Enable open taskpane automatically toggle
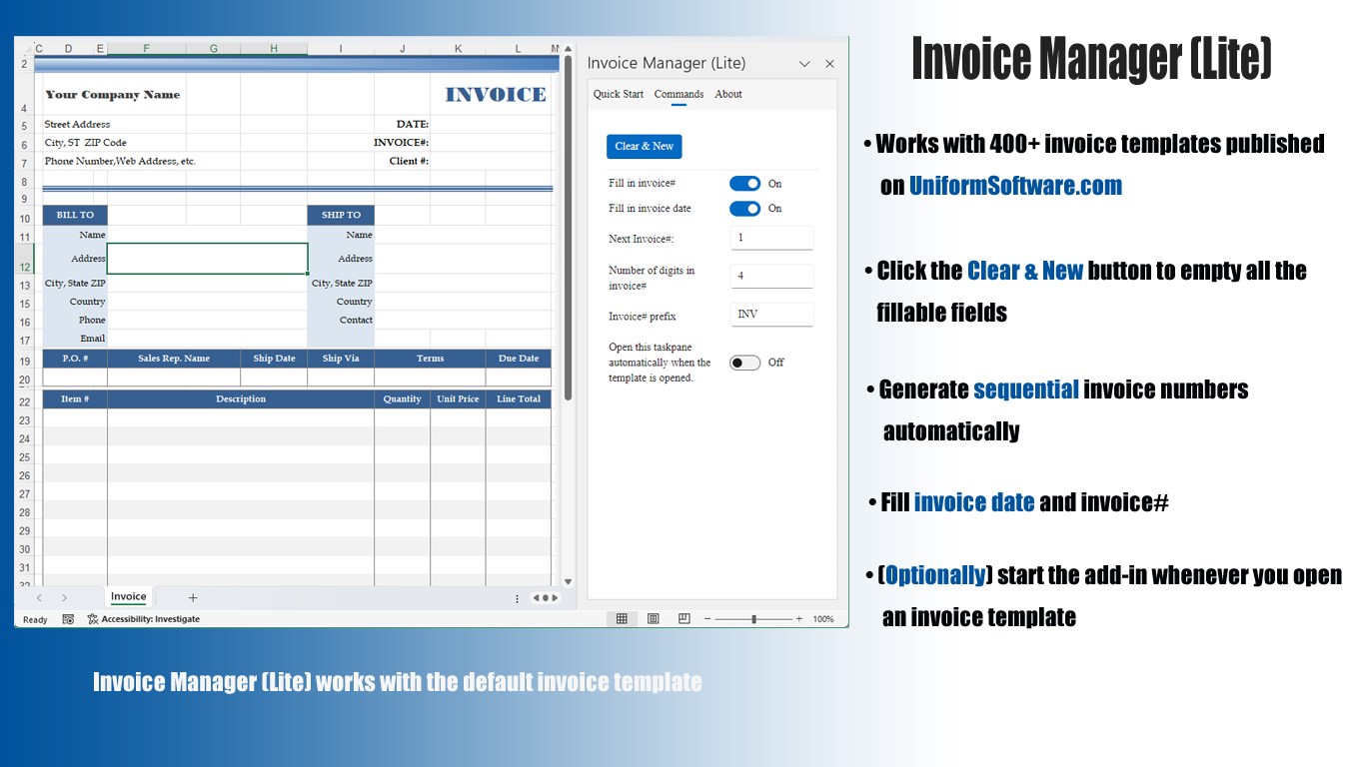 (744, 363)
